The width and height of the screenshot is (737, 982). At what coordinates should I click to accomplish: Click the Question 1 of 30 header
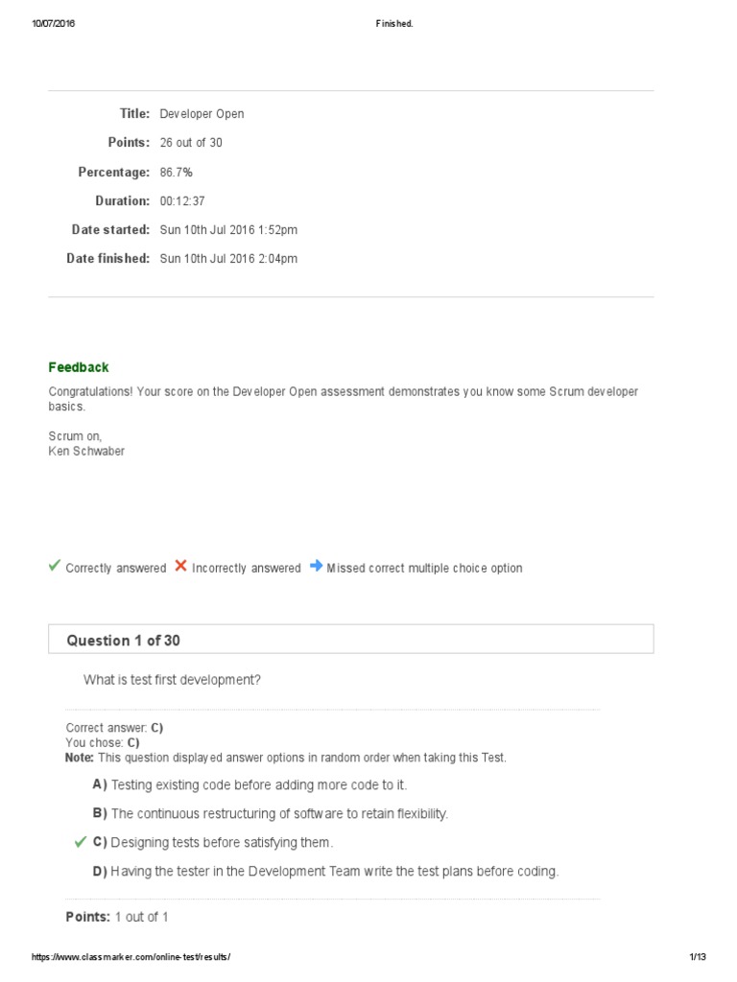(x=123, y=640)
